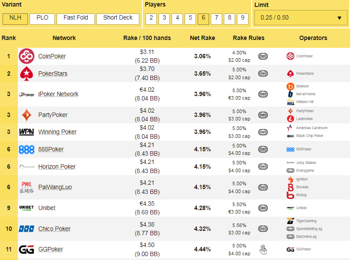Click the GGPoker GG logo icon
Screen dimensions: 351x260
point(27,249)
